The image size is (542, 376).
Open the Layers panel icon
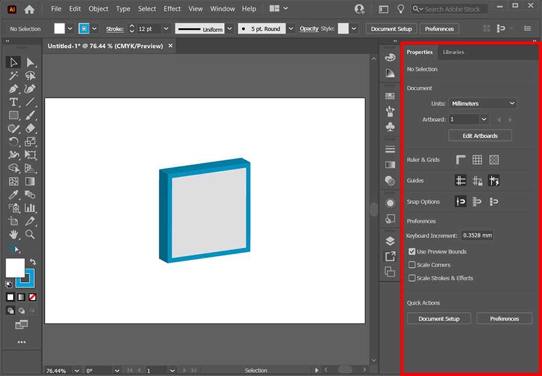(390, 241)
